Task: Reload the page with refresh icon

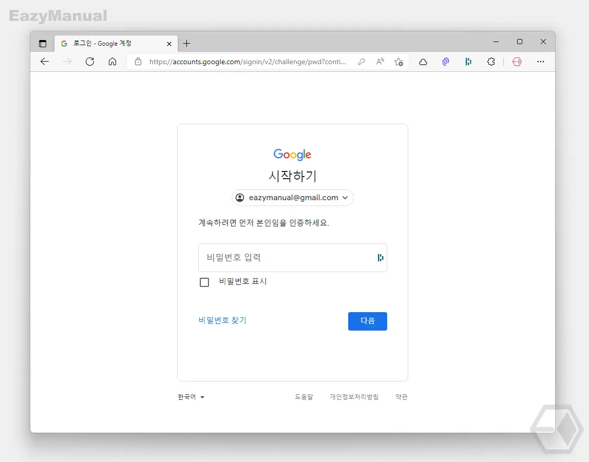Action: (x=90, y=62)
